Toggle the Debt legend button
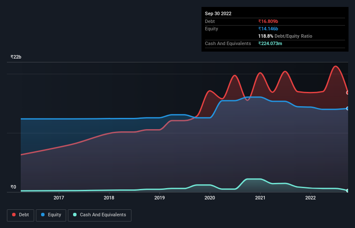This screenshot has height=228, width=355. pos(21,215)
